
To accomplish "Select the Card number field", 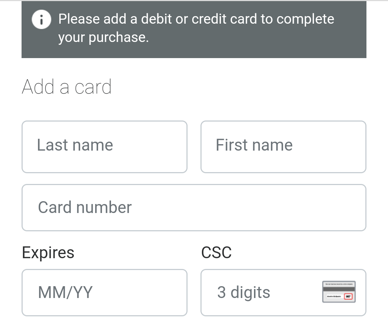I will click(x=194, y=208).
